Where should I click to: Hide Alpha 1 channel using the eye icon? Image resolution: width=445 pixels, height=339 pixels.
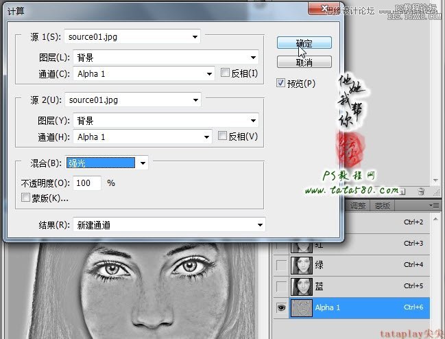(281, 307)
